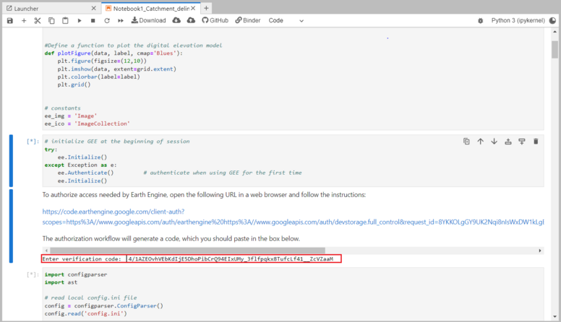Restart kernel and run all cells
The height and width of the screenshot is (322, 561).
[x=121, y=21]
